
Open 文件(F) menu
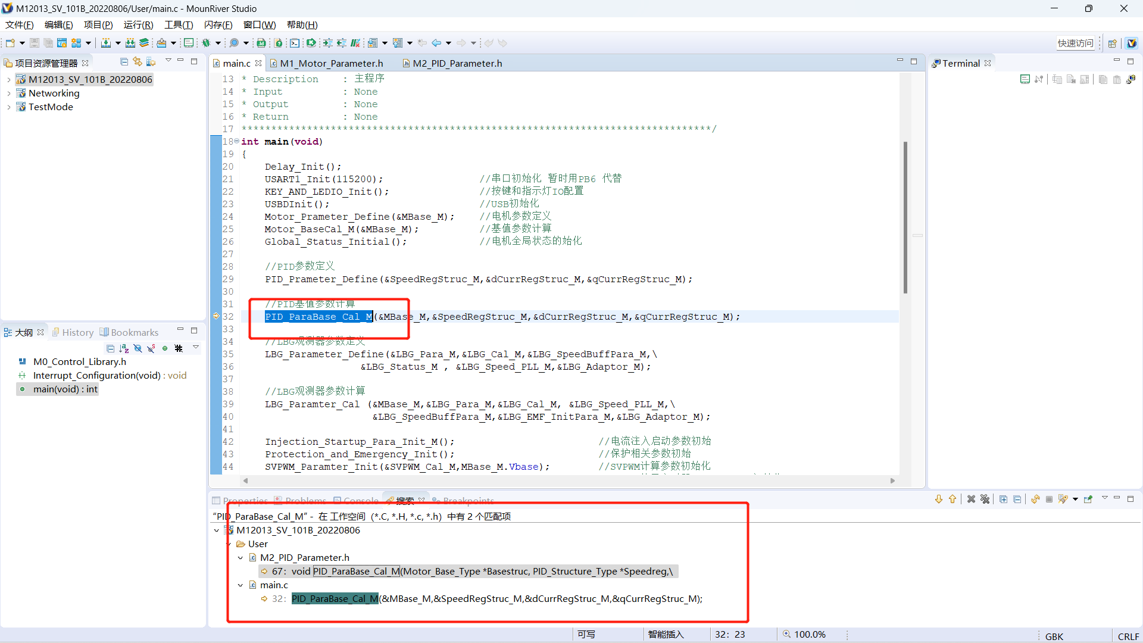(x=20, y=25)
